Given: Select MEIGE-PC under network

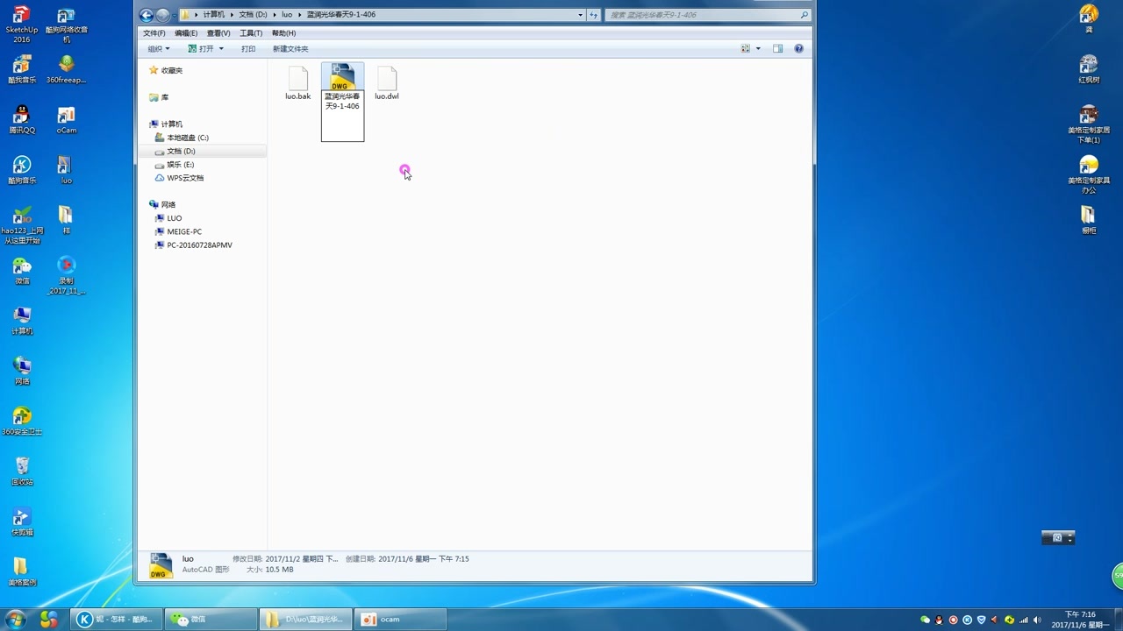Looking at the screenshot, I should pos(184,231).
